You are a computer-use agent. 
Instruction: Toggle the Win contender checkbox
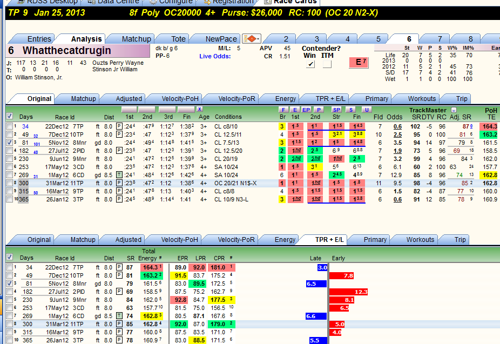click(x=310, y=64)
